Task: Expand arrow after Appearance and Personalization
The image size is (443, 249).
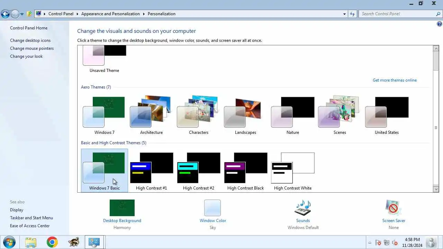Action: coord(144,14)
